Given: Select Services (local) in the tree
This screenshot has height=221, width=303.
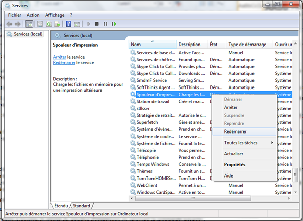Looking at the screenshot, I should 28,34.
